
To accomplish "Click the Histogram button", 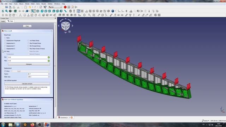I will pos(29,64).
